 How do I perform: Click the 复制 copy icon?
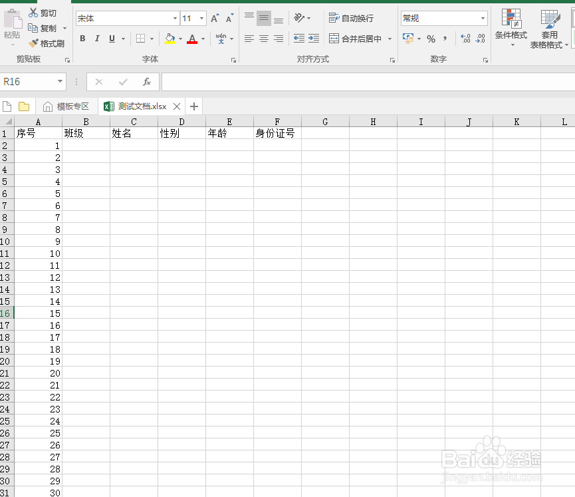click(31, 27)
